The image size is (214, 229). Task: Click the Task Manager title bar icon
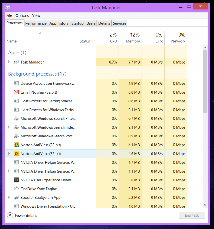point(7,8)
